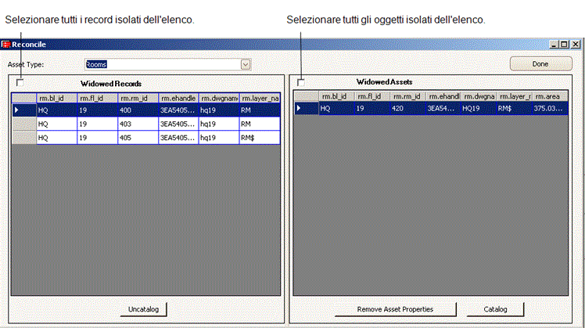This screenshot has height=328, width=585.
Task: Sort Widowed Records by rm.ehandle column
Action: 178,99
